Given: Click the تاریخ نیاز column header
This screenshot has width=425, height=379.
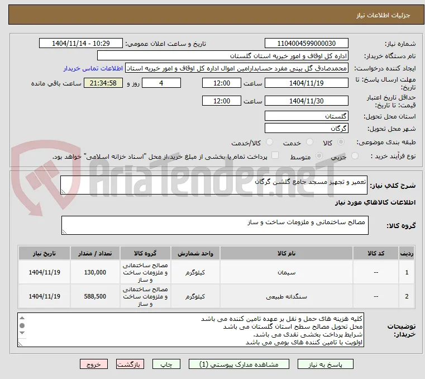Looking at the screenshot, I should [44, 253].
